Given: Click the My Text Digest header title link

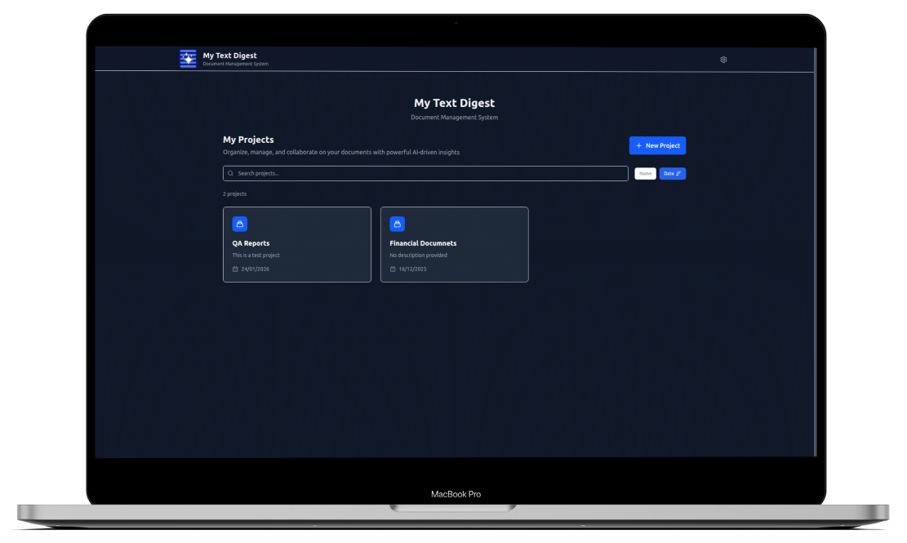Looking at the screenshot, I should (x=229, y=56).
